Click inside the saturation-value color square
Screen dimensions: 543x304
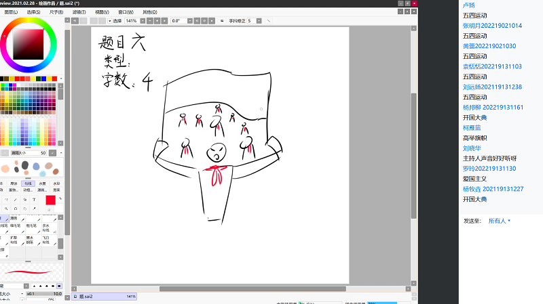[x=29, y=45]
